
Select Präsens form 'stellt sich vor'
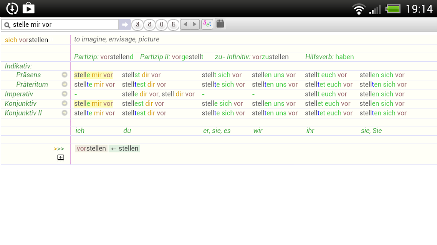tap(222, 75)
